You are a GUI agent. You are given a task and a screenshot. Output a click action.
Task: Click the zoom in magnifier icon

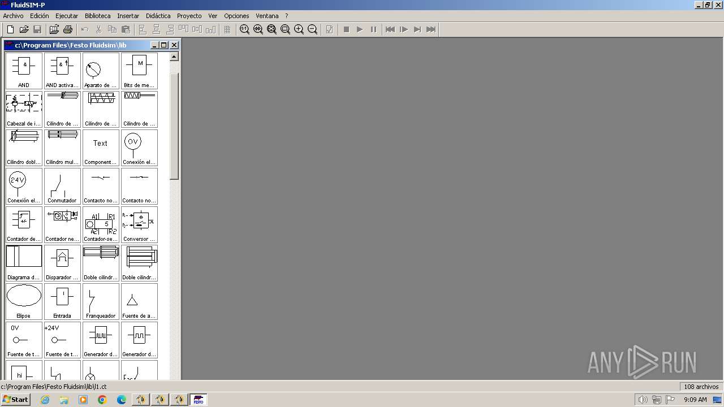(299, 29)
